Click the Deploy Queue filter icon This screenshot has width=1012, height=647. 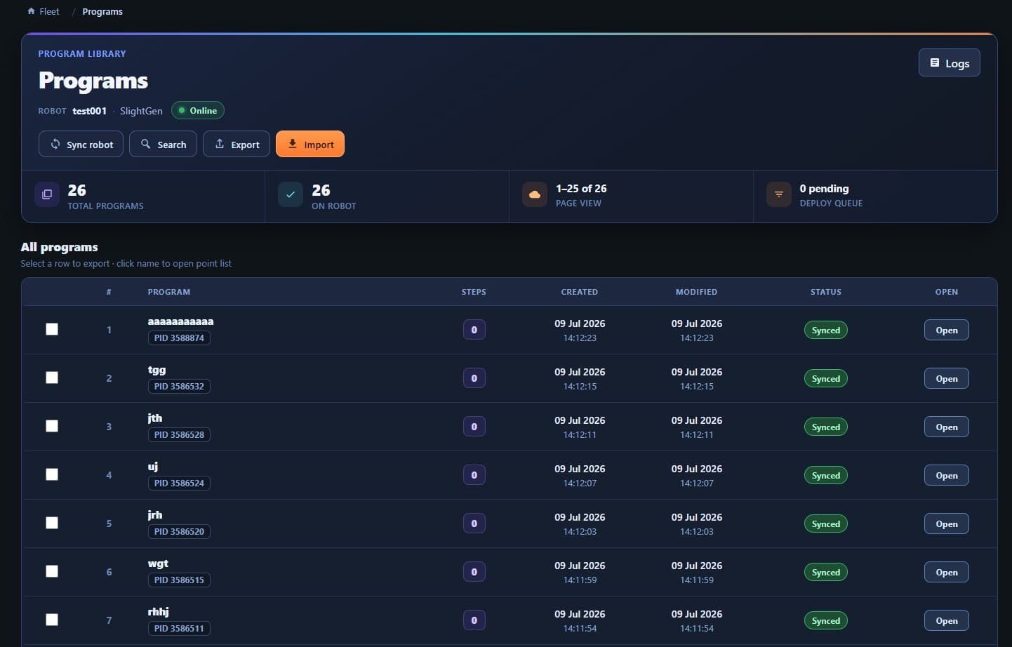click(x=779, y=194)
